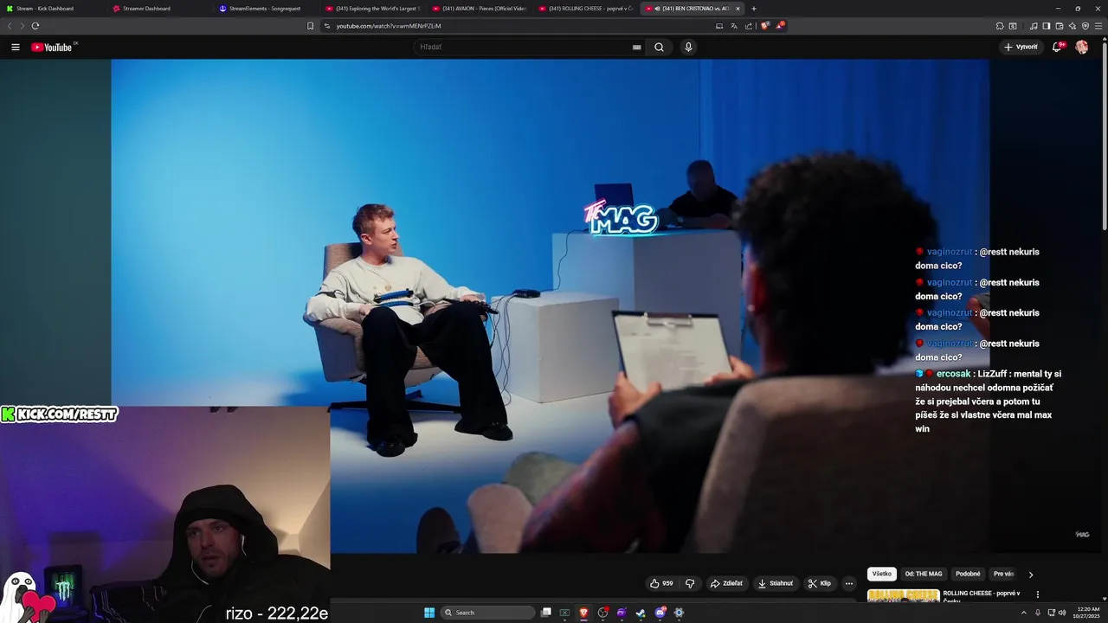
Task: Switch to Streamer Dashboard tab
Action: point(158,9)
